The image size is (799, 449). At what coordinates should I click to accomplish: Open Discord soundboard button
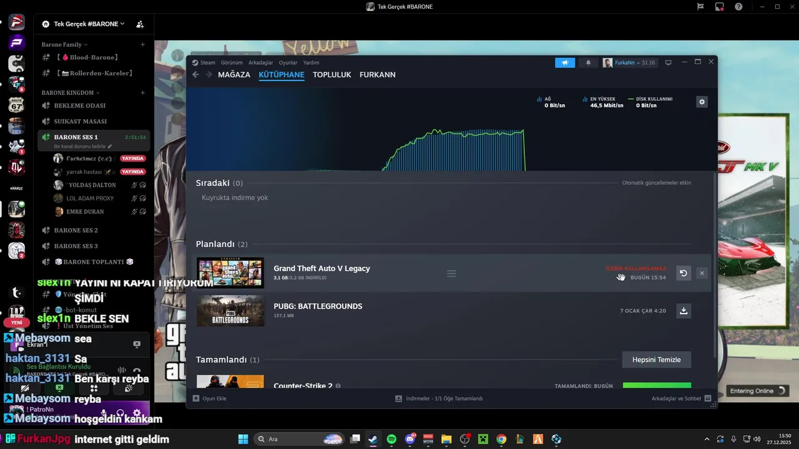[x=128, y=388]
